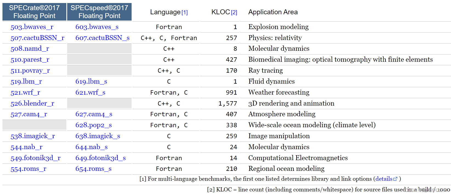451x195 pixels.
Task: Click the Computational Electromagnetics text
Action: tap(298, 158)
